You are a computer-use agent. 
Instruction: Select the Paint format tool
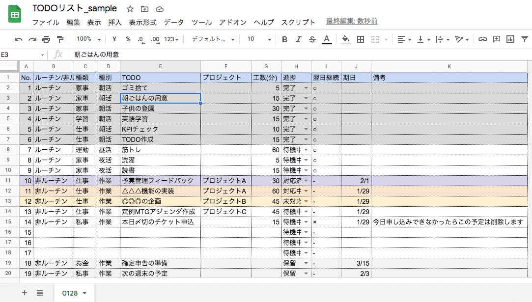[60, 38]
